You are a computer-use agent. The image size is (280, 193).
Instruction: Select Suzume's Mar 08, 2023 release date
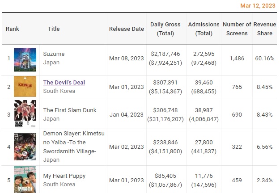pyautogui.click(x=127, y=59)
